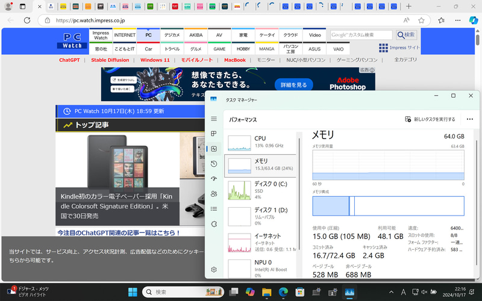Show hidden system tray icons chevron

391,292
